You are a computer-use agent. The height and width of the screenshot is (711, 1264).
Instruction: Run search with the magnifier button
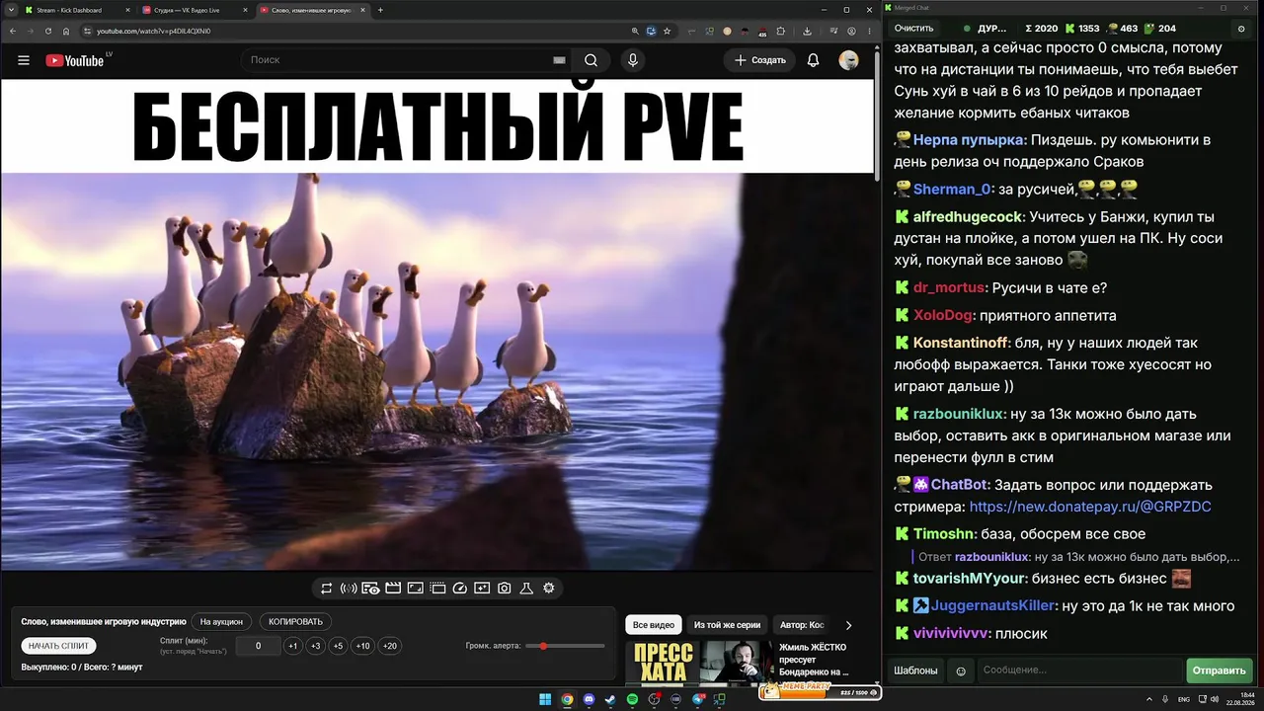591,60
